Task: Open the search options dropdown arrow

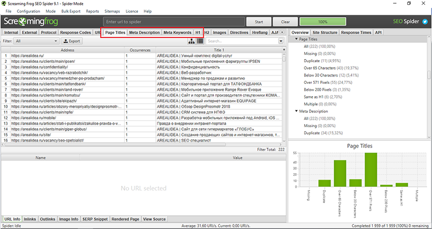Action: pos(281,41)
